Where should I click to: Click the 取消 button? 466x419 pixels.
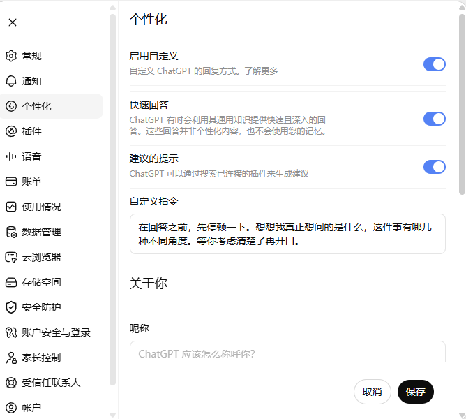372,392
